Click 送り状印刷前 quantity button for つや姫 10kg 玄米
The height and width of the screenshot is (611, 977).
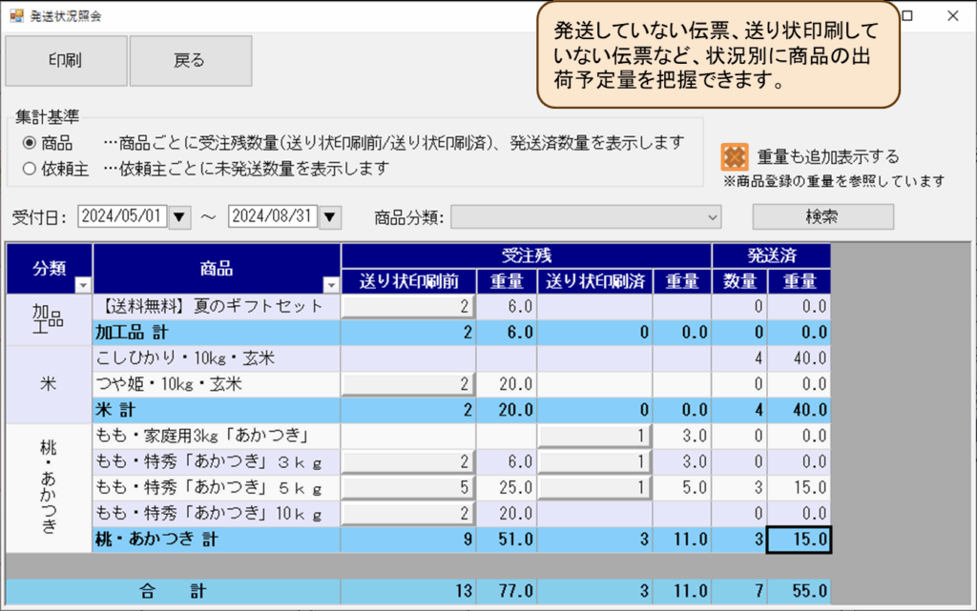407,384
